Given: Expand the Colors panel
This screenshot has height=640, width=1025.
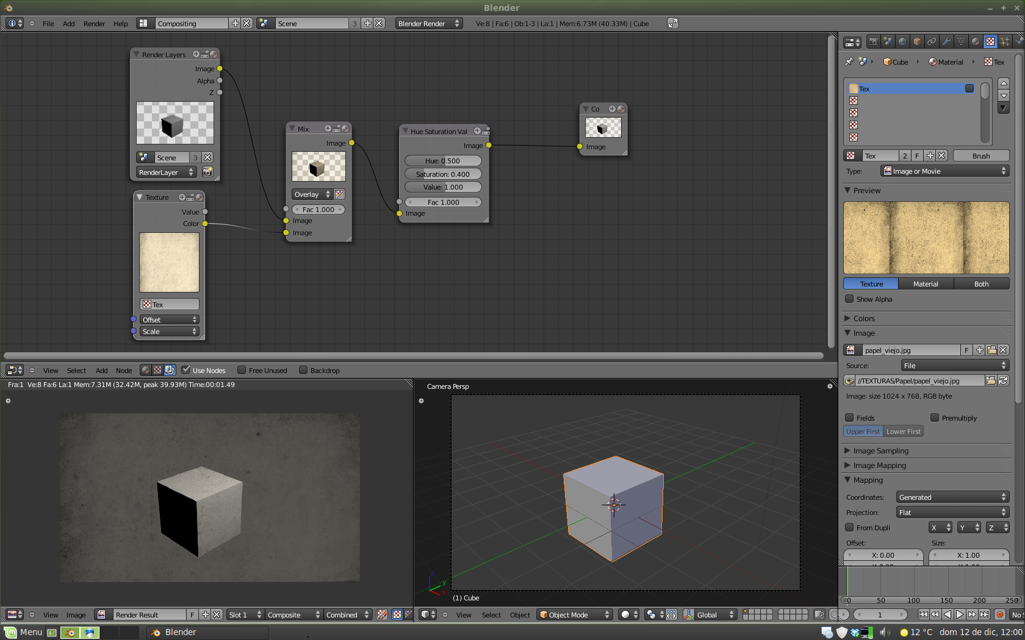Looking at the screenshot, I should pyautogui.click(x=864, y=318).
